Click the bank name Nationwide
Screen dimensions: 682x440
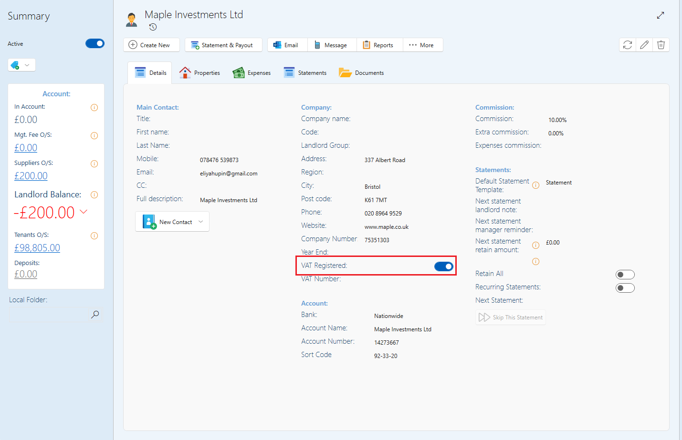388,316
